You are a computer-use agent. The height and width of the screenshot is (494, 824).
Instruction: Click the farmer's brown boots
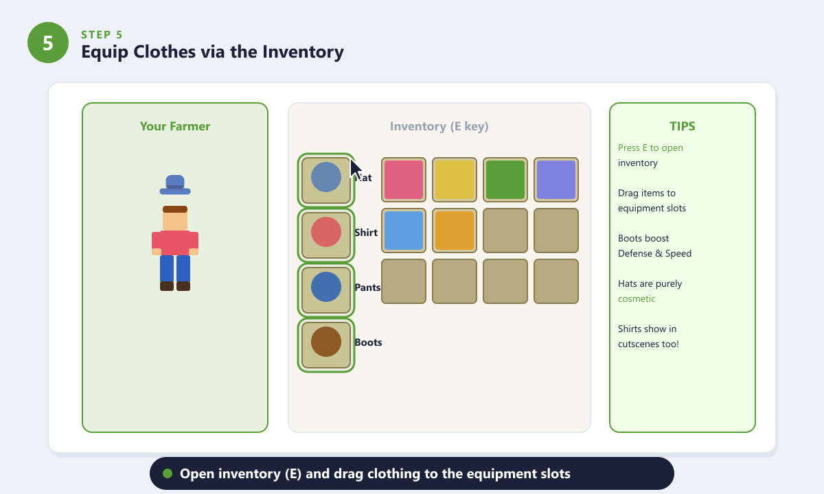(x=175, y=286)
